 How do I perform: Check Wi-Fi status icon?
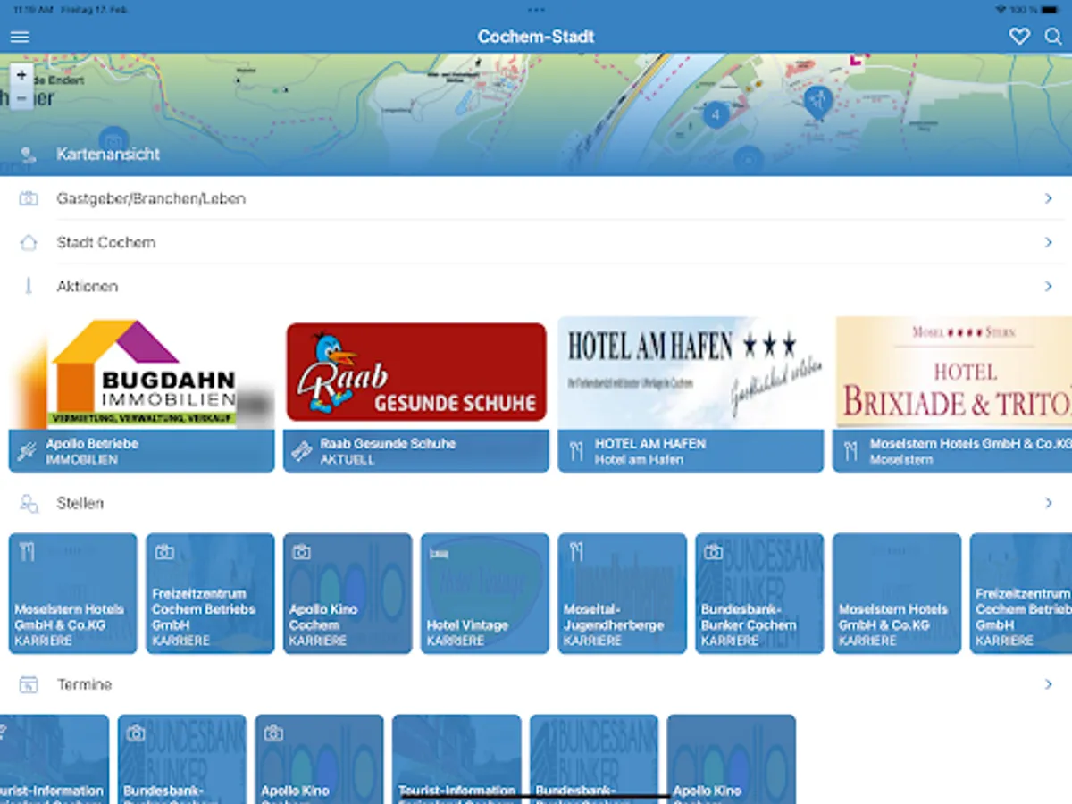(1001, 10)
